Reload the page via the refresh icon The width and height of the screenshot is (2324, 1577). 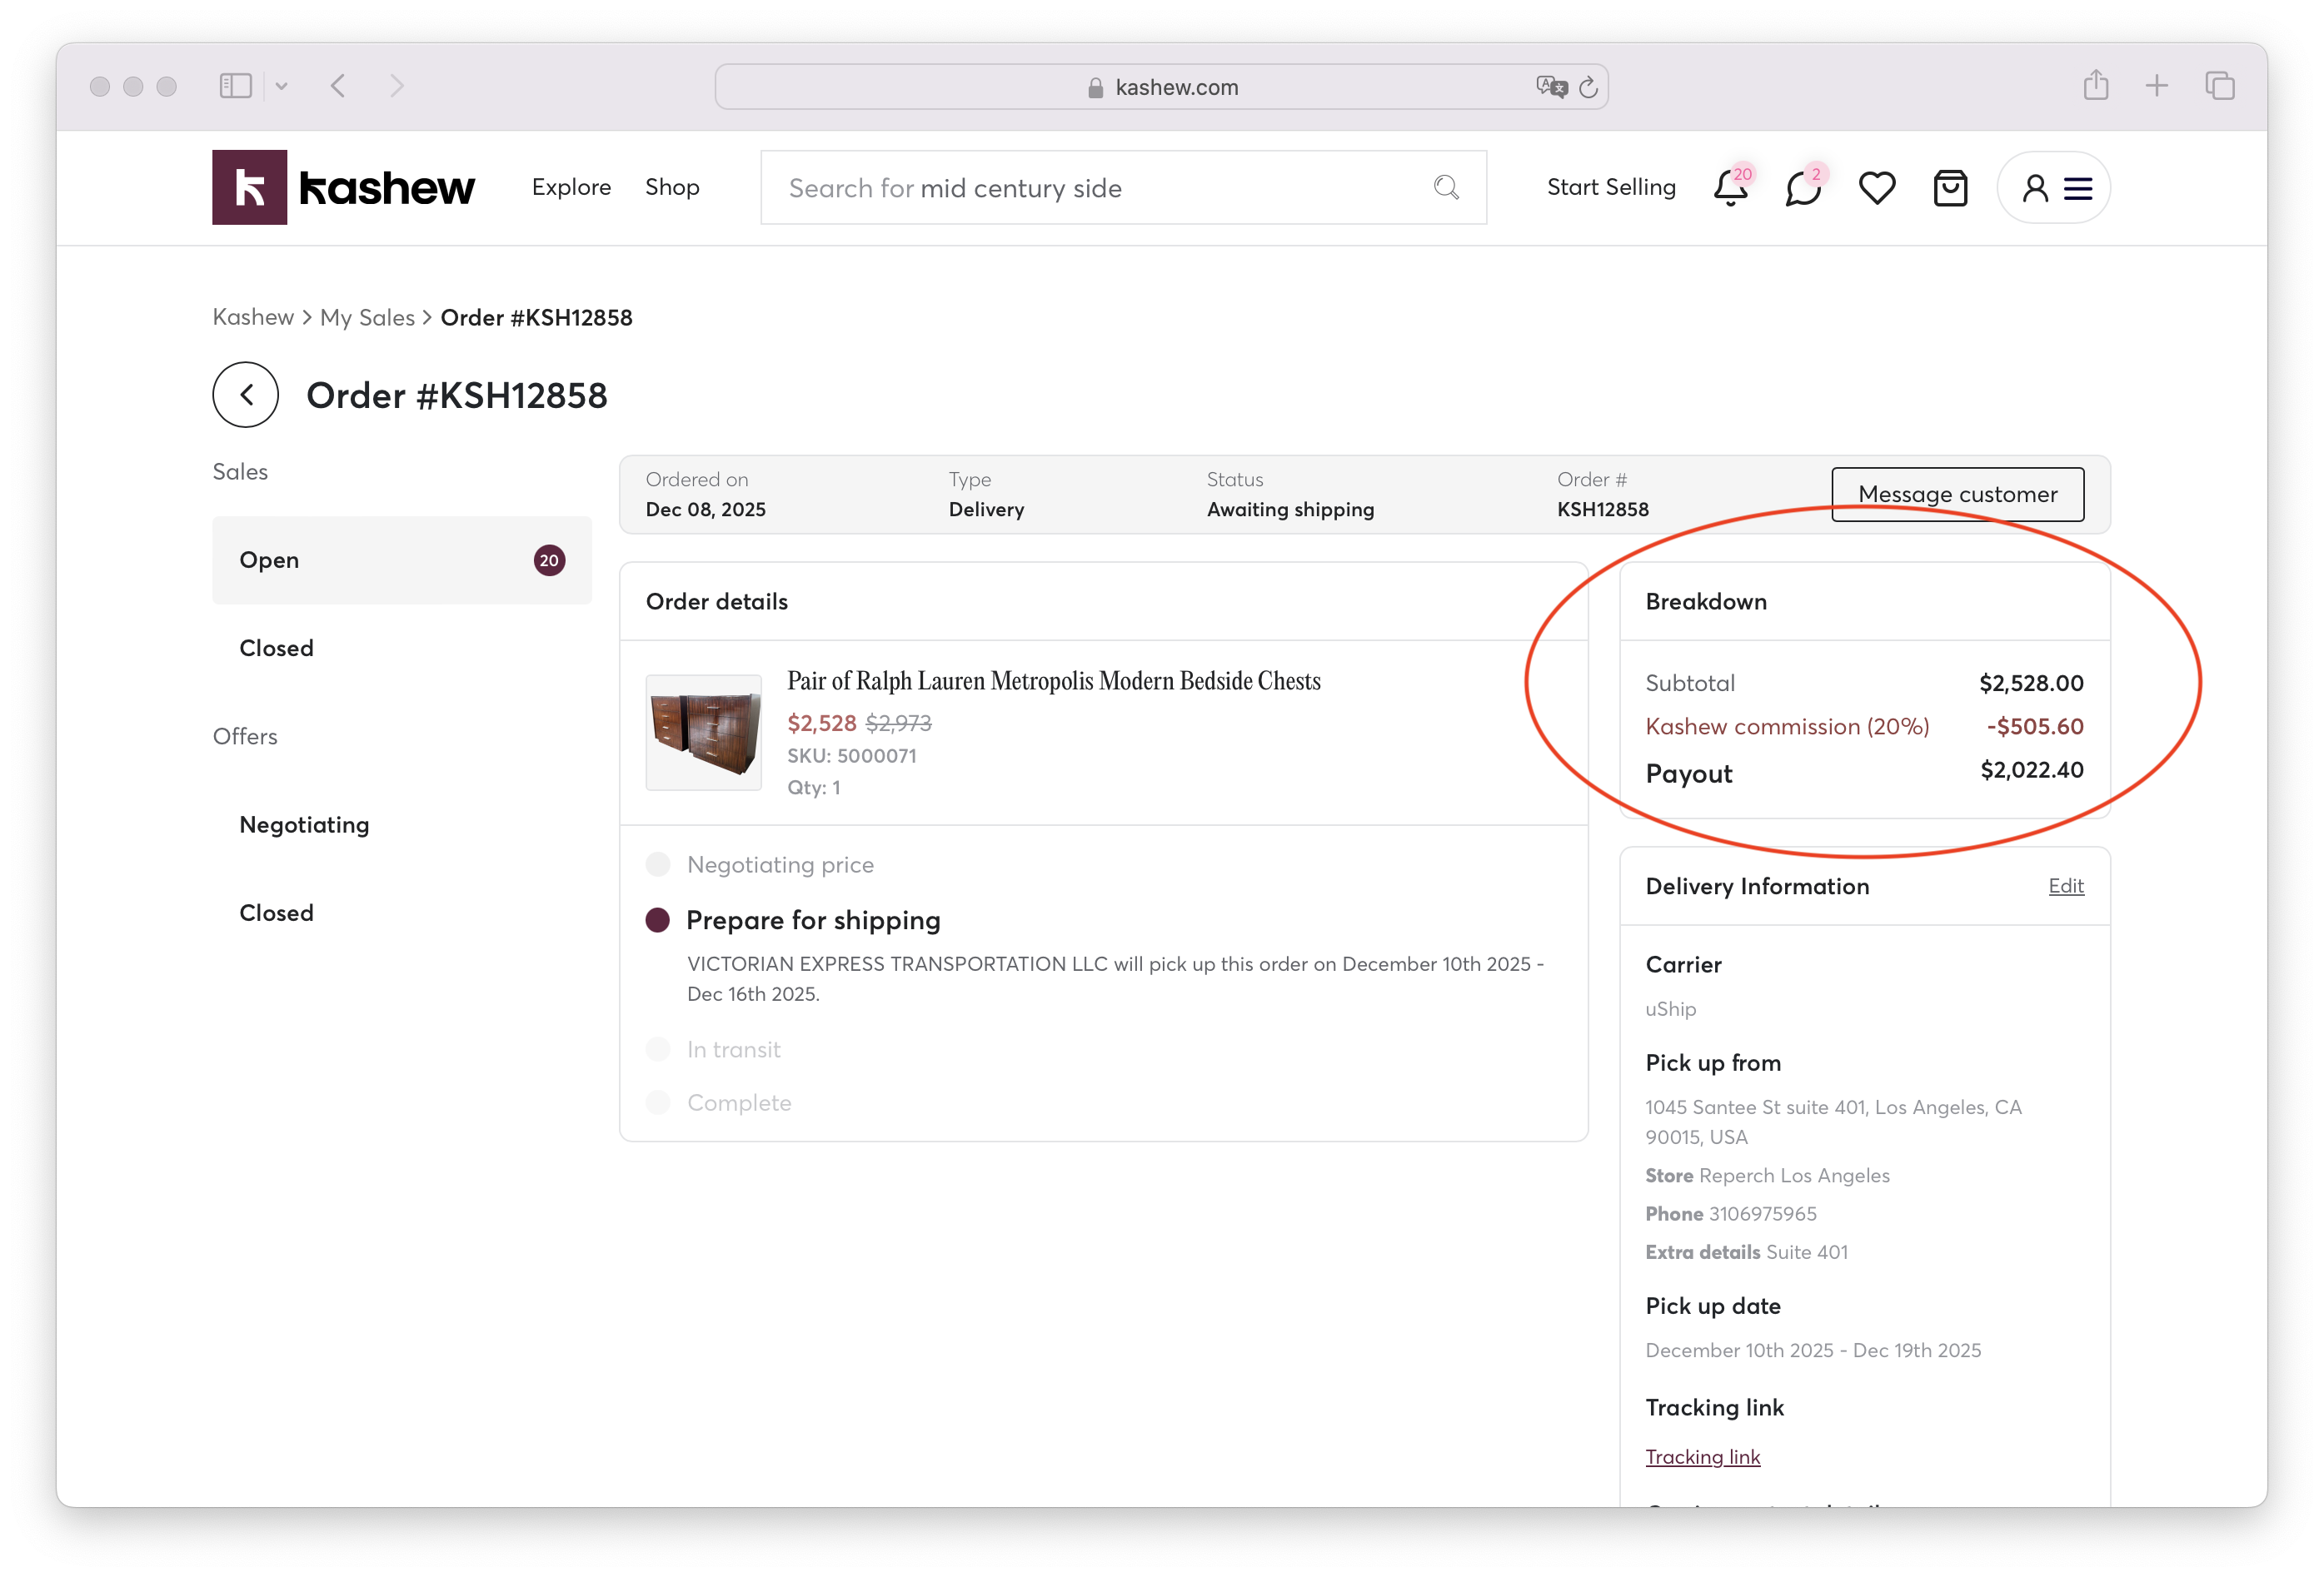[x=1589, y=87]
